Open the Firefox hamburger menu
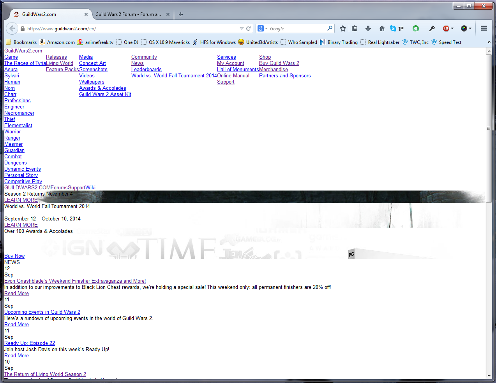The height and width of the screenshot is (383, 496). pos(484,28)
